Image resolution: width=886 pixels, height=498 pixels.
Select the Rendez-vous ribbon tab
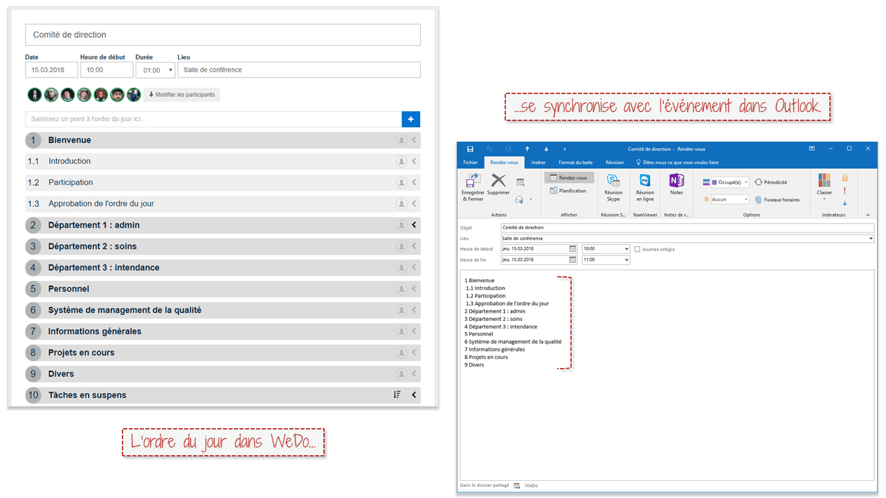pos(504,163)
